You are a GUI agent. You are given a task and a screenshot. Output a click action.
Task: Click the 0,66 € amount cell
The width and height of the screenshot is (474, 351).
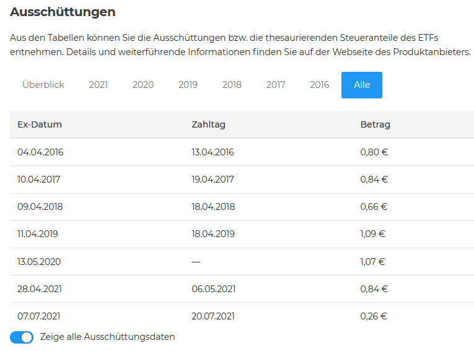[374, 207]
